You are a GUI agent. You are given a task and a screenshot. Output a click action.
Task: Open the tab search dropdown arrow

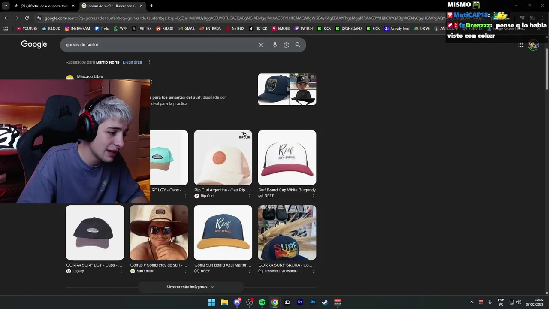(6, 6)
